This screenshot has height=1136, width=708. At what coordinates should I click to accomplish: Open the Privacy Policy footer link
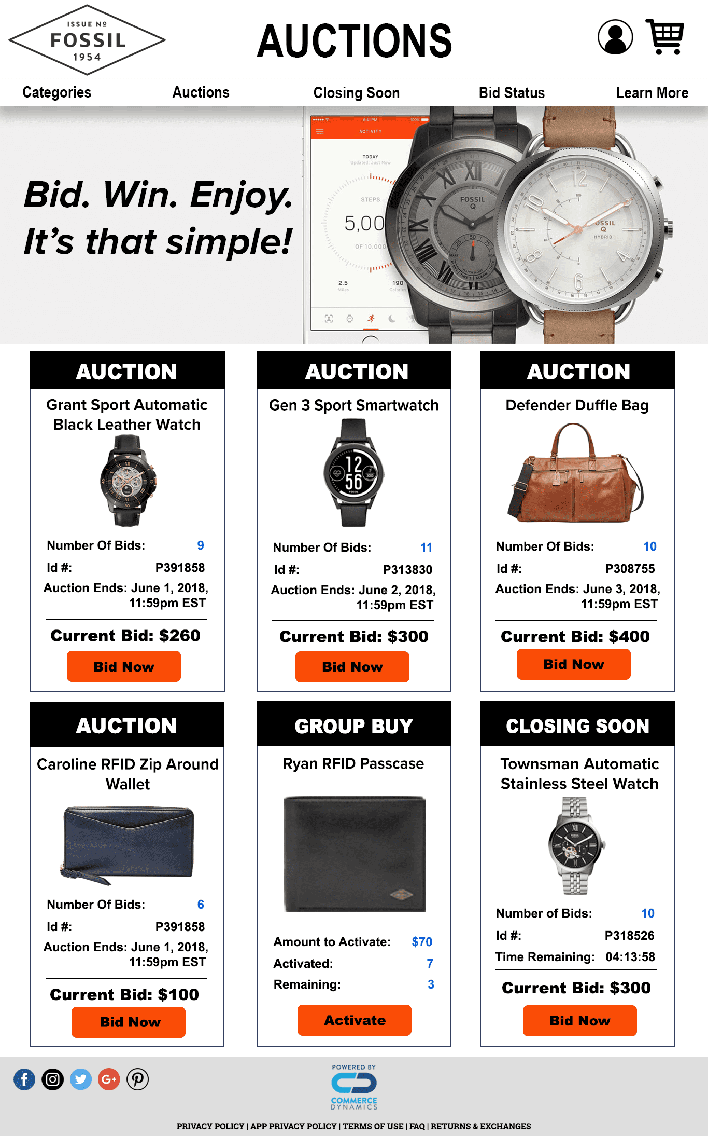tap(210, 1126)
